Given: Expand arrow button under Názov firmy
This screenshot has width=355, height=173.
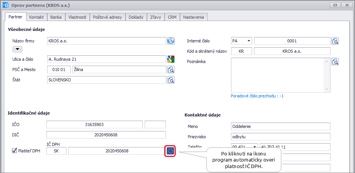Looking at the screenshot, I should pos(18,49).
